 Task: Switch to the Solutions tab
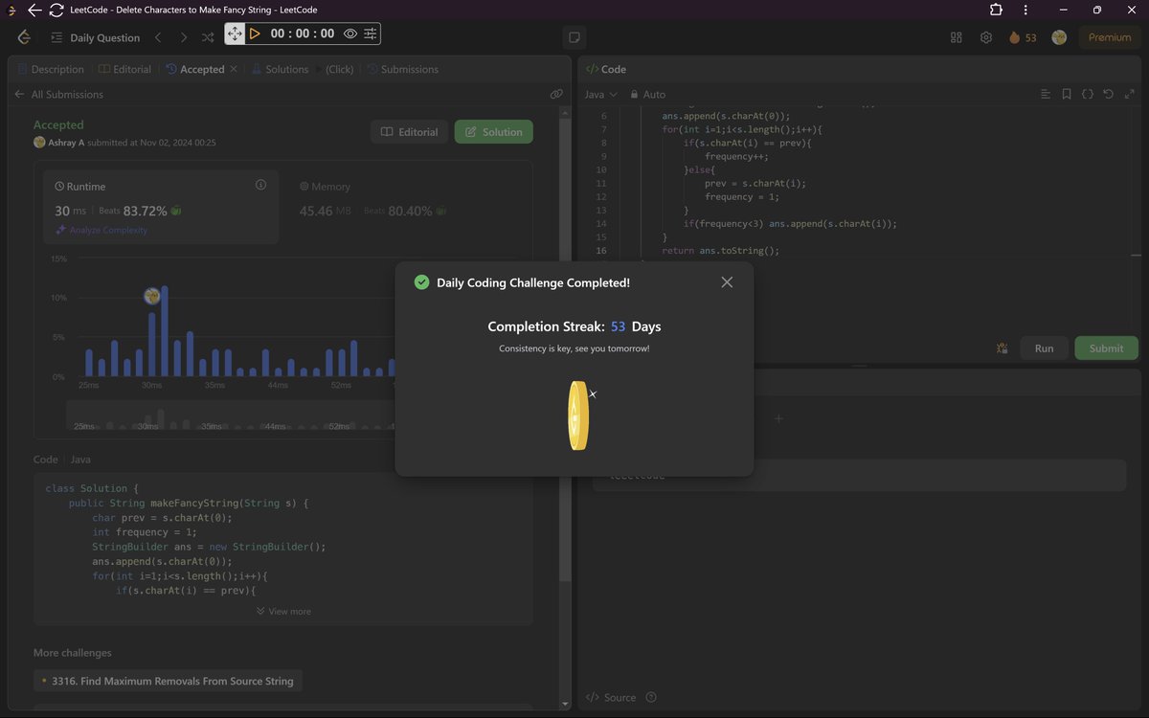280,69
